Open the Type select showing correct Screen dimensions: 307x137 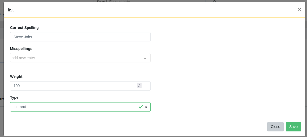pos(80,107)
